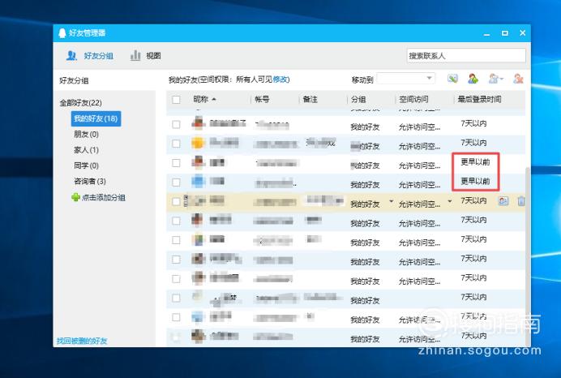The width and height of the screenshot is (561, 378).
Task: Click 点击添加分组 to add a group
Action: click(104, 198)
